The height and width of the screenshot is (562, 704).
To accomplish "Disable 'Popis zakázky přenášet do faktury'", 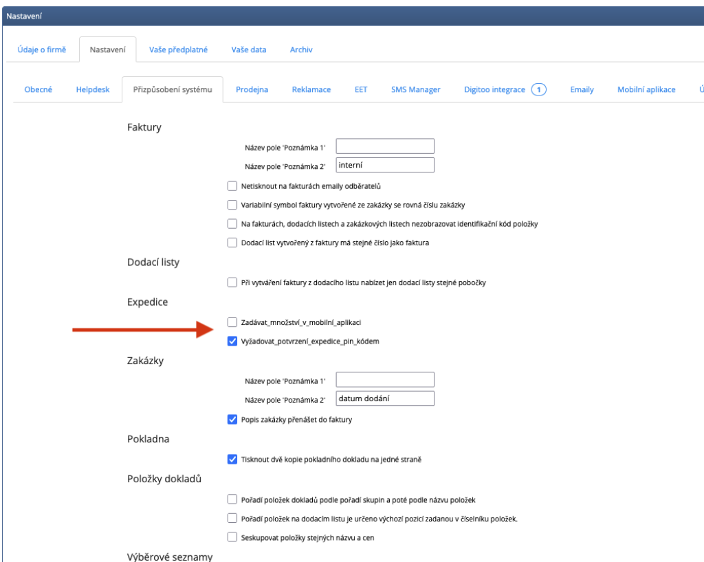I will (x=232, y=420).
